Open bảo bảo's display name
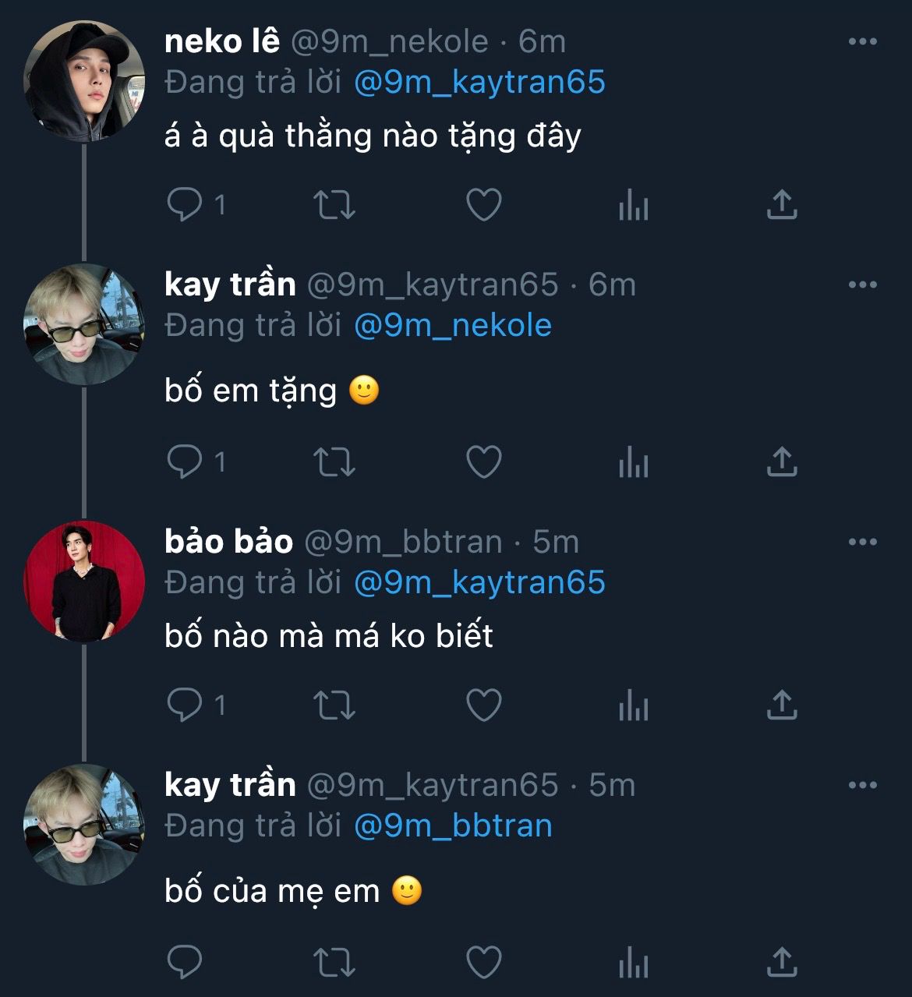 [228, 542]
